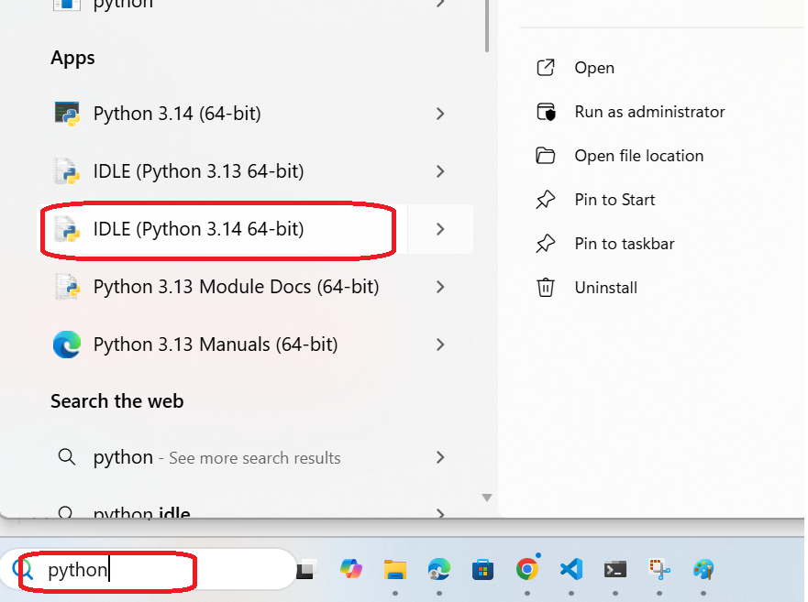Open Python 3.13 Module Docs entry
The image size is (808, 602).
coord(235,287)
